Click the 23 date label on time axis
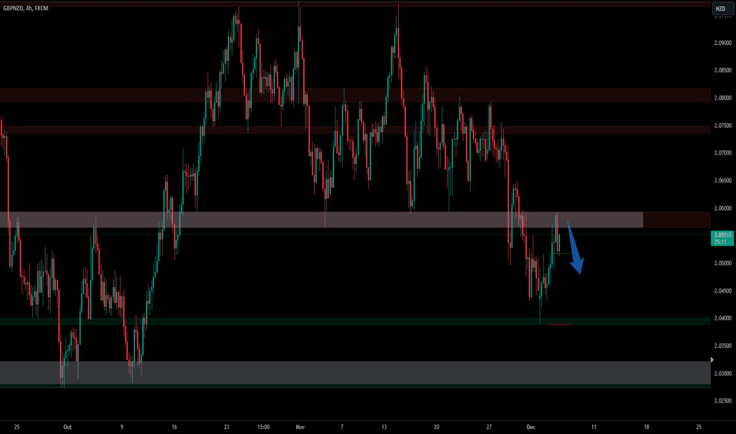Screen dimensions: 736x434 click(227, 427)
